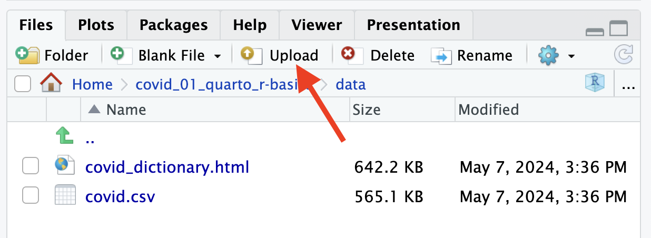Click the ellipsis browse path button
This screenshot has height=238, width=651.
pyautogui.click(x=627, y=85)
